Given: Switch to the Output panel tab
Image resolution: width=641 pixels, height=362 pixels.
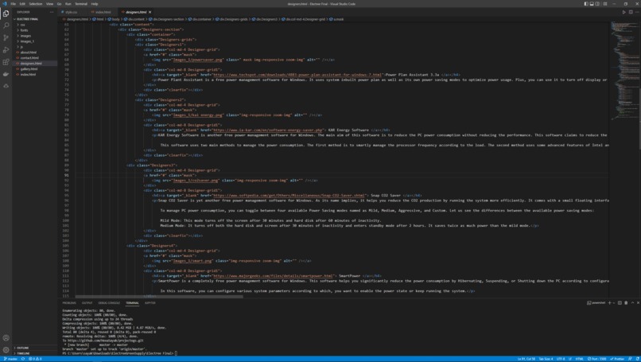Looking at the screenshot, I should click(87, 302).
